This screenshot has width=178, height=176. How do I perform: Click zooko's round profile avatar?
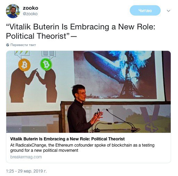coord(13,11)
